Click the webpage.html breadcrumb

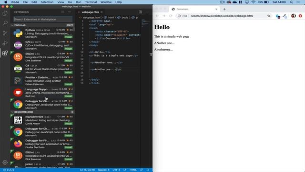point(91,18)
